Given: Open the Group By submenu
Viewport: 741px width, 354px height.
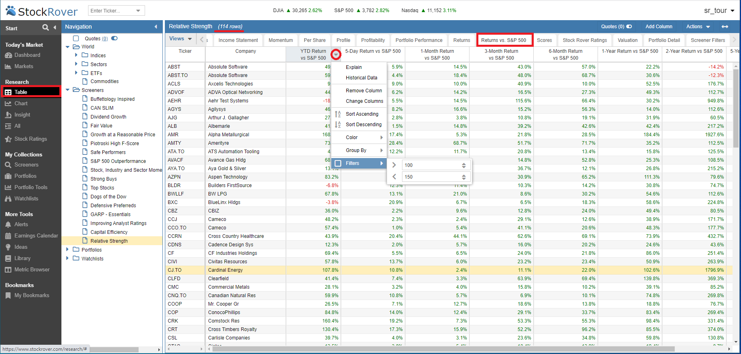Looking at the screenshot, I should point(359,150).
